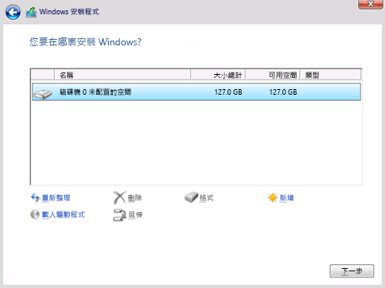Open the 重新整理 refresh link
The width and height of the screenshot is (385, 288).
click(x=56, y=198)
